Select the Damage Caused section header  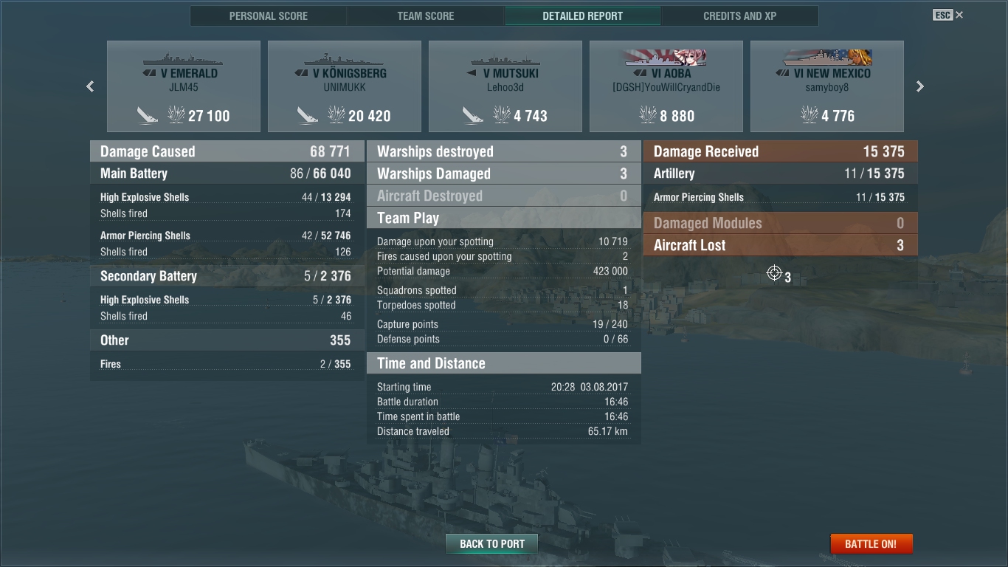tap(227, 151)
